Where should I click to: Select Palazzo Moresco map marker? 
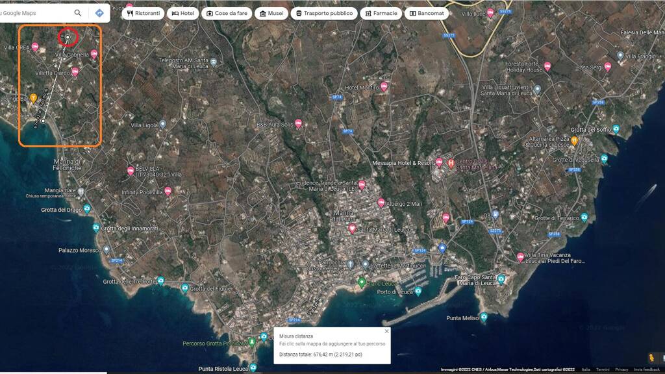[x=107, y=249]
